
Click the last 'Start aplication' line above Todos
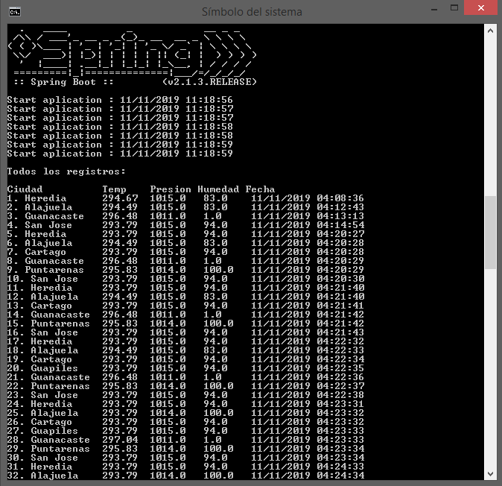point(120,154)
